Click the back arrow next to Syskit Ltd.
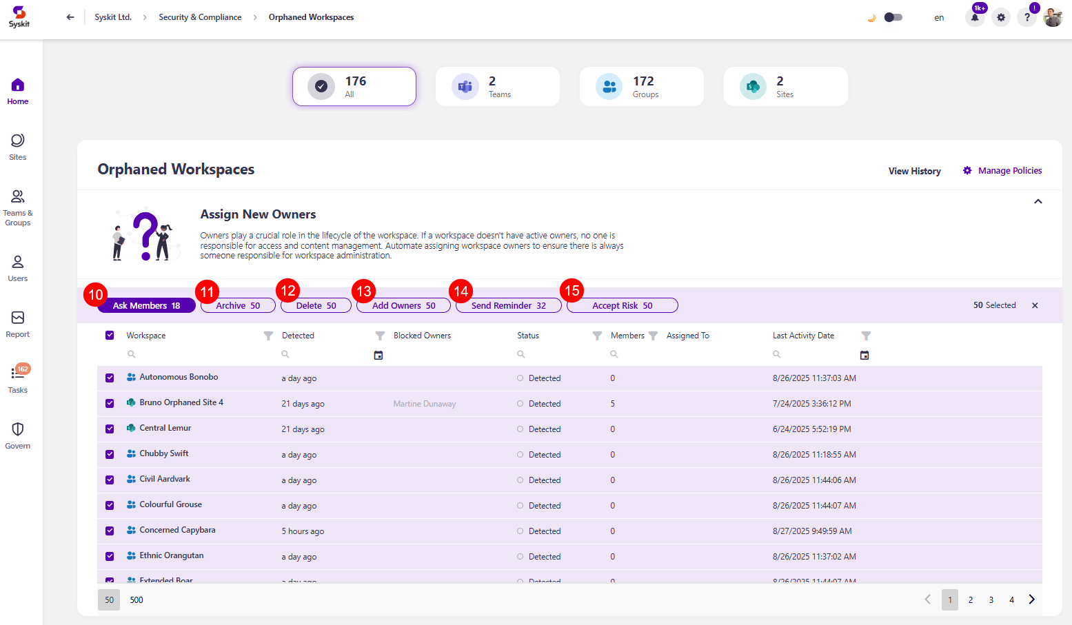Screen dimensions: 1072x625 (x=70, y=17)
